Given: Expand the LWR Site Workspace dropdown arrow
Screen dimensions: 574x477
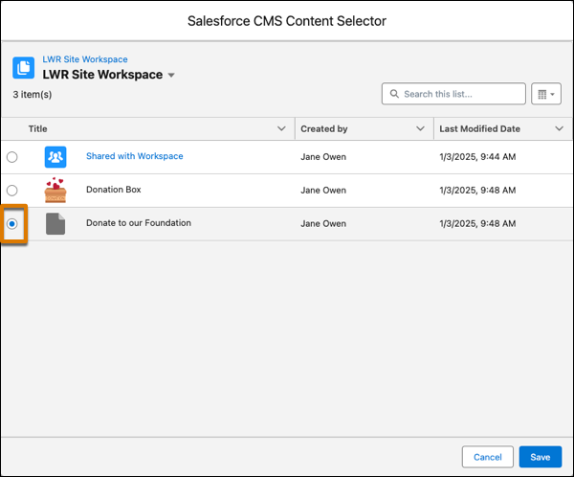Looking at the screenshot, I should point(171,75).
